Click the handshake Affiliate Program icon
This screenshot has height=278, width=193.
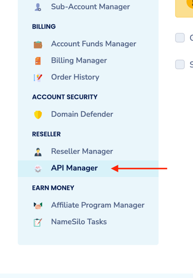pos(38,206)
